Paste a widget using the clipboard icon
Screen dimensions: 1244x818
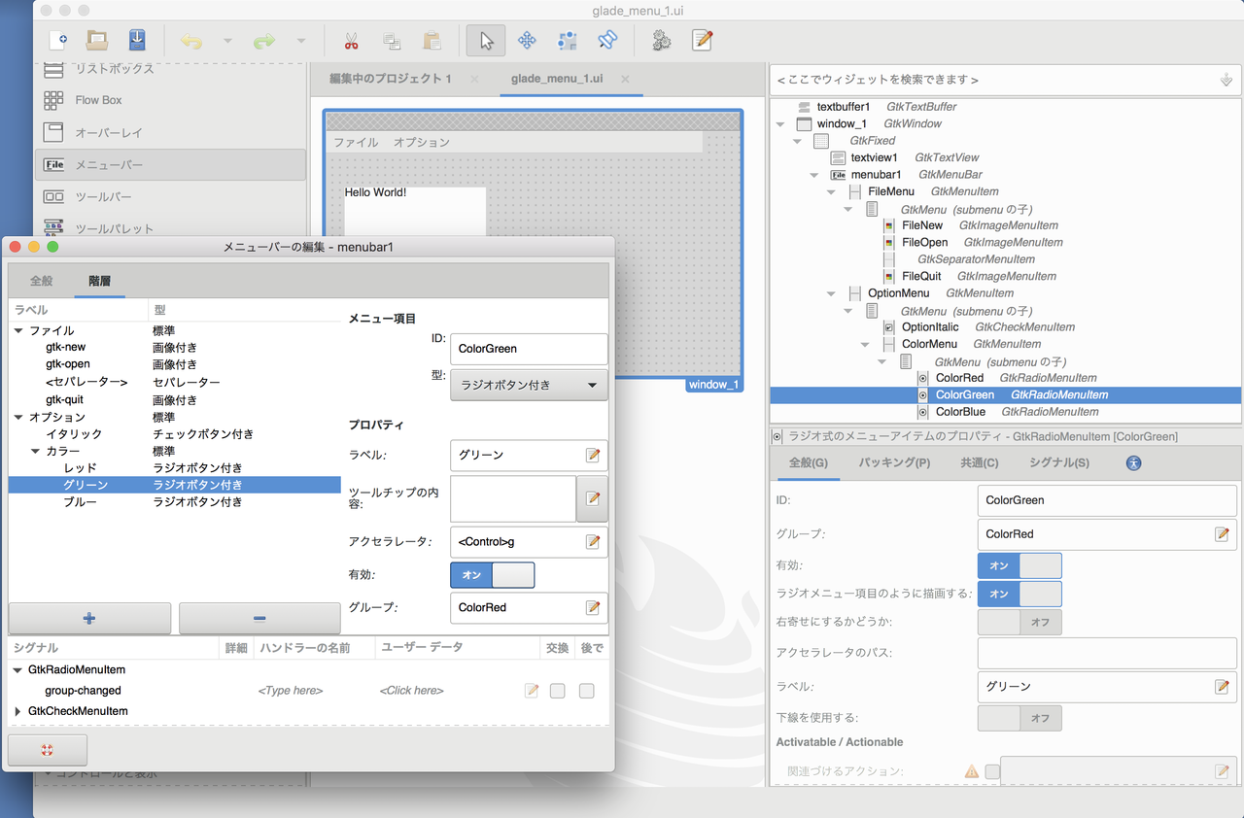pyautogui.click(x=431, y=40)
